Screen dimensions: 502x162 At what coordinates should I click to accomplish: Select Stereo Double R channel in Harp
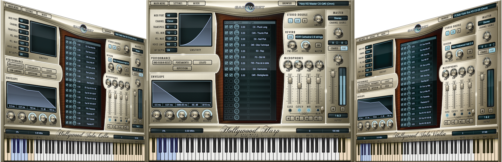point(304,21)
